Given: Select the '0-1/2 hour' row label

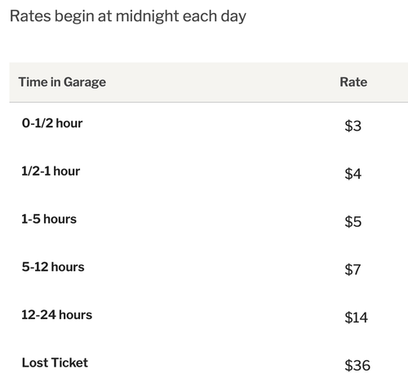Looking at the screenshot, I should [52, 123].
